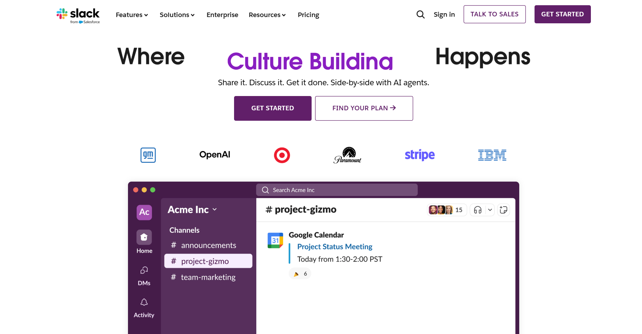Viewport: 642px width, 334px height.
Task: Open DMs from the sidebar icon
Action: [144, 270]
